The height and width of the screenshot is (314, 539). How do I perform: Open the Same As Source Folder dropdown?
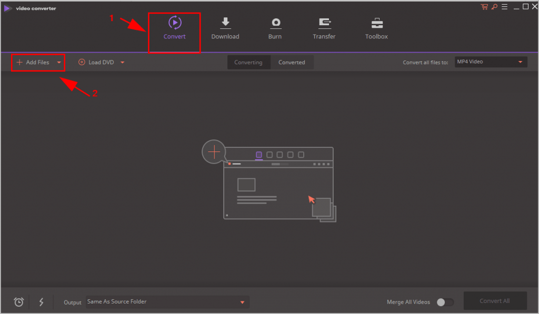(x=167, y=301)
